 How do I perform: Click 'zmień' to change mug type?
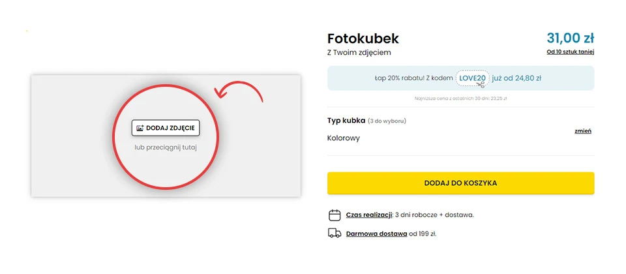coord(582,130)
